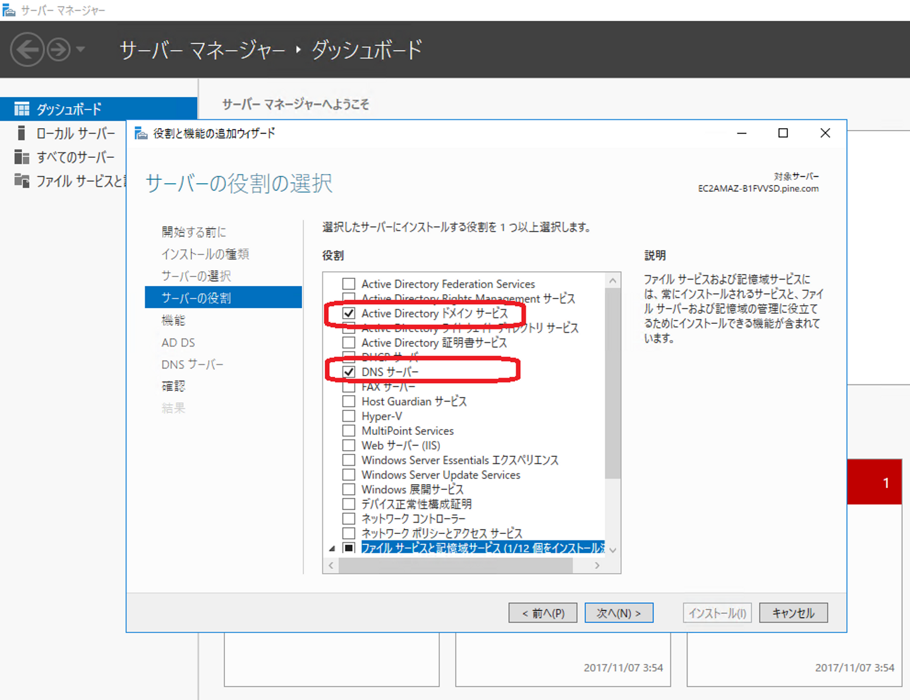910x700 pixels.
Task: Check MultiPoint Services role
Action: tap(349, 430)
